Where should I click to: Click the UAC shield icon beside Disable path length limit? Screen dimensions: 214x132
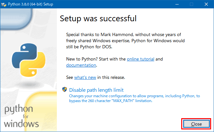(65, 90)
